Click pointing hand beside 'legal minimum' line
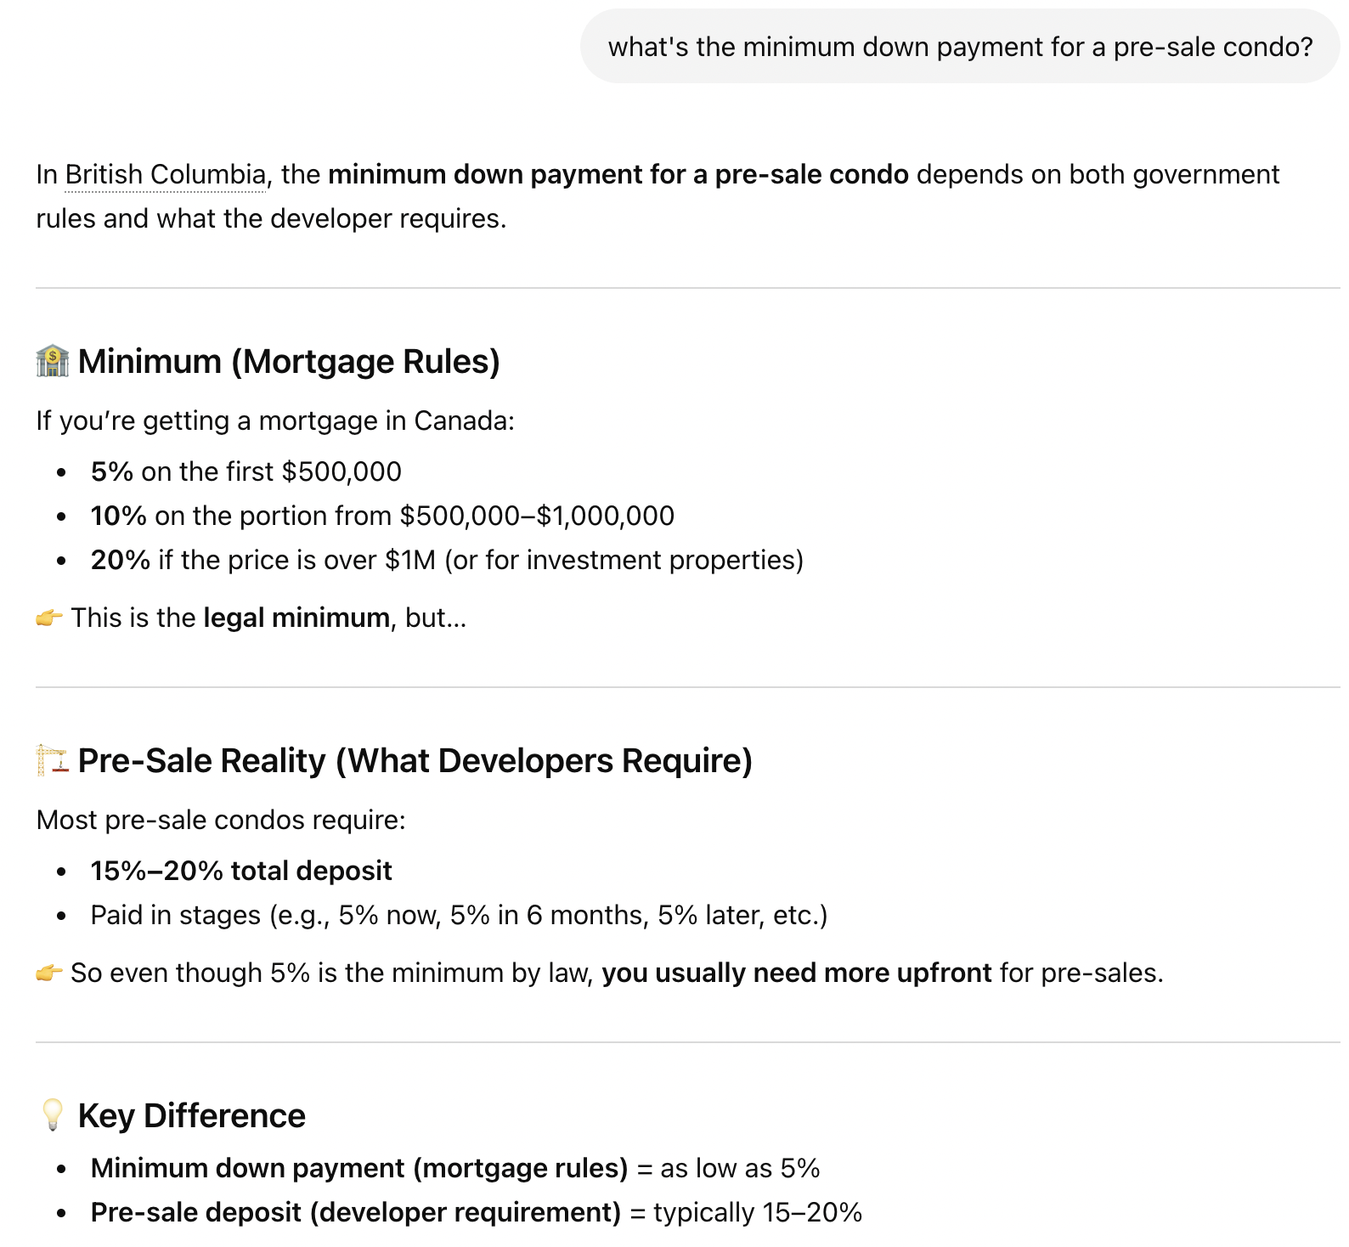This screenshot has width=1349, height=1247. (x=49, y=618)
